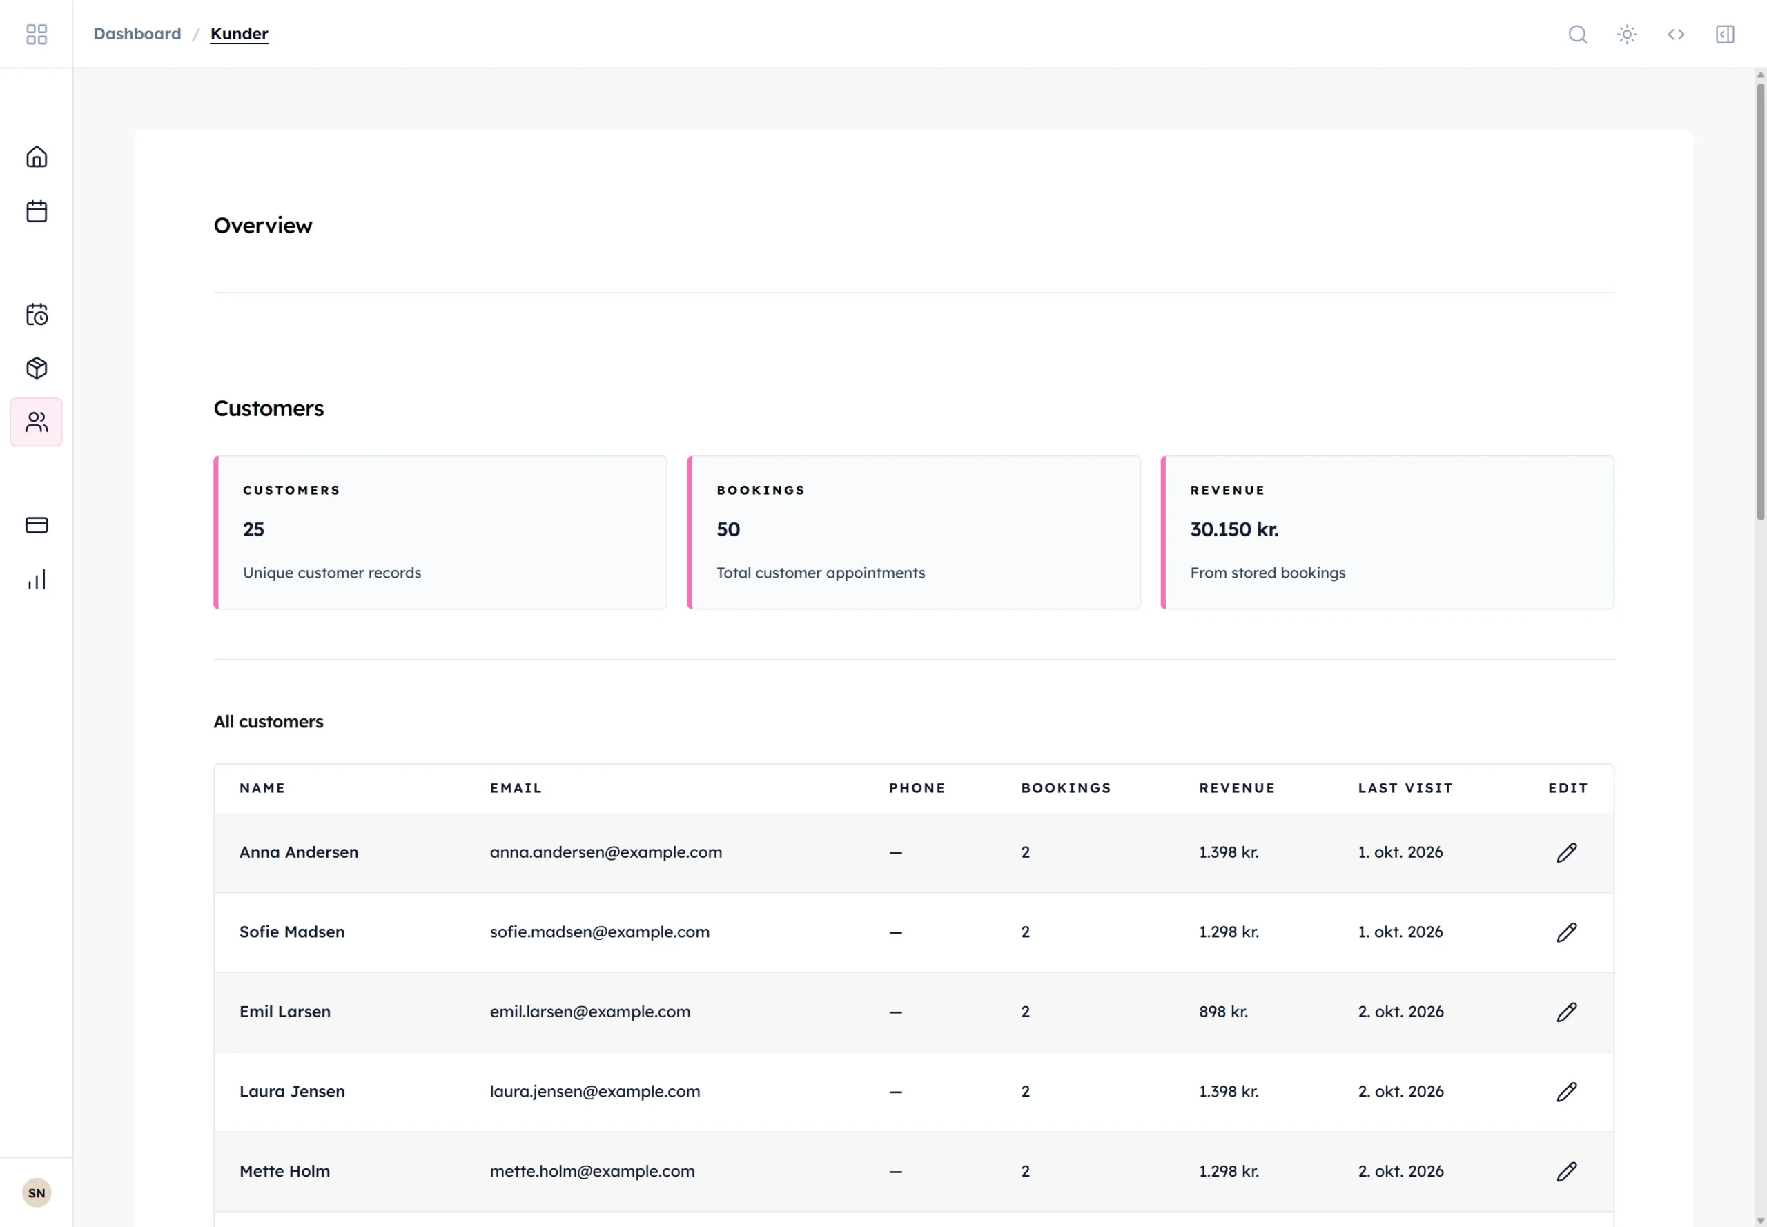Edit Mette Holm with the pencil icon
Viewport: 1767px width, 1227px height.
[x=1567, y=1172]
